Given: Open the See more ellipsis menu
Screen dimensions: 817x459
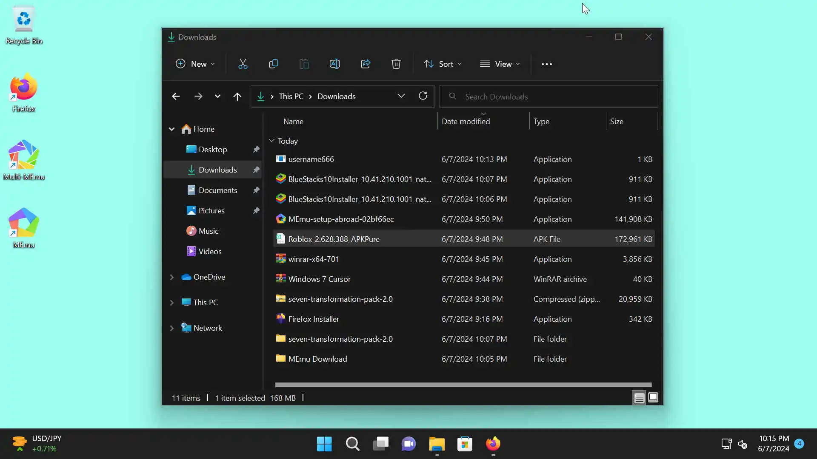Looking at the screenshot, I should tap(546, 64).
